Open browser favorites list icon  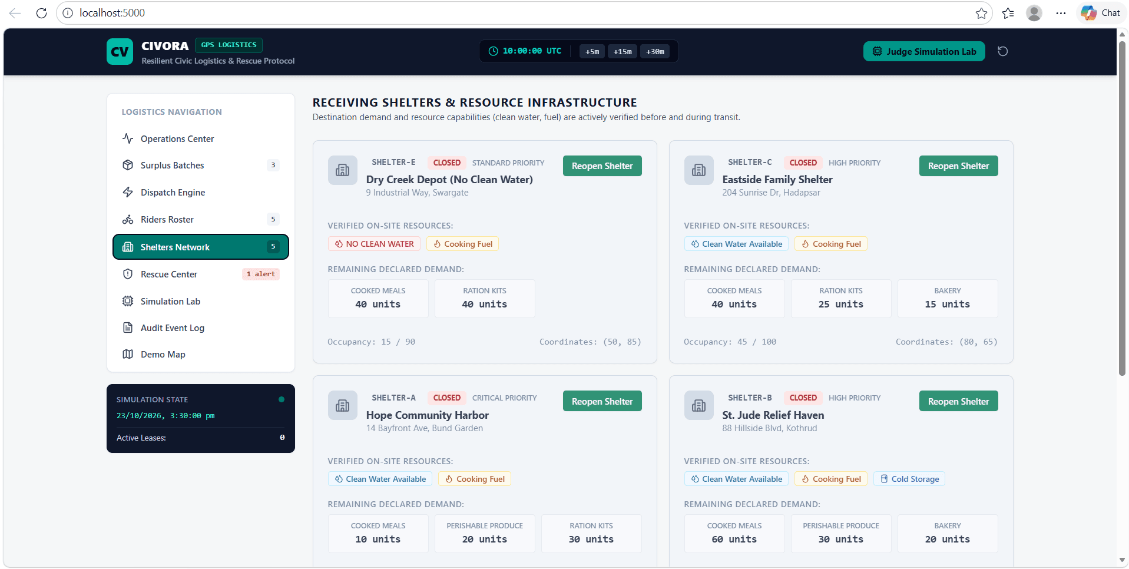point(1008,13)
